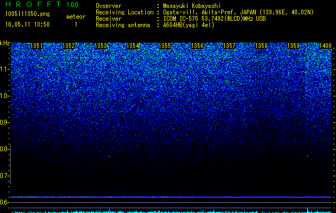Screen dimensions: 336x213
Task: Click the 1357 time marker
Action: (229, 46)
